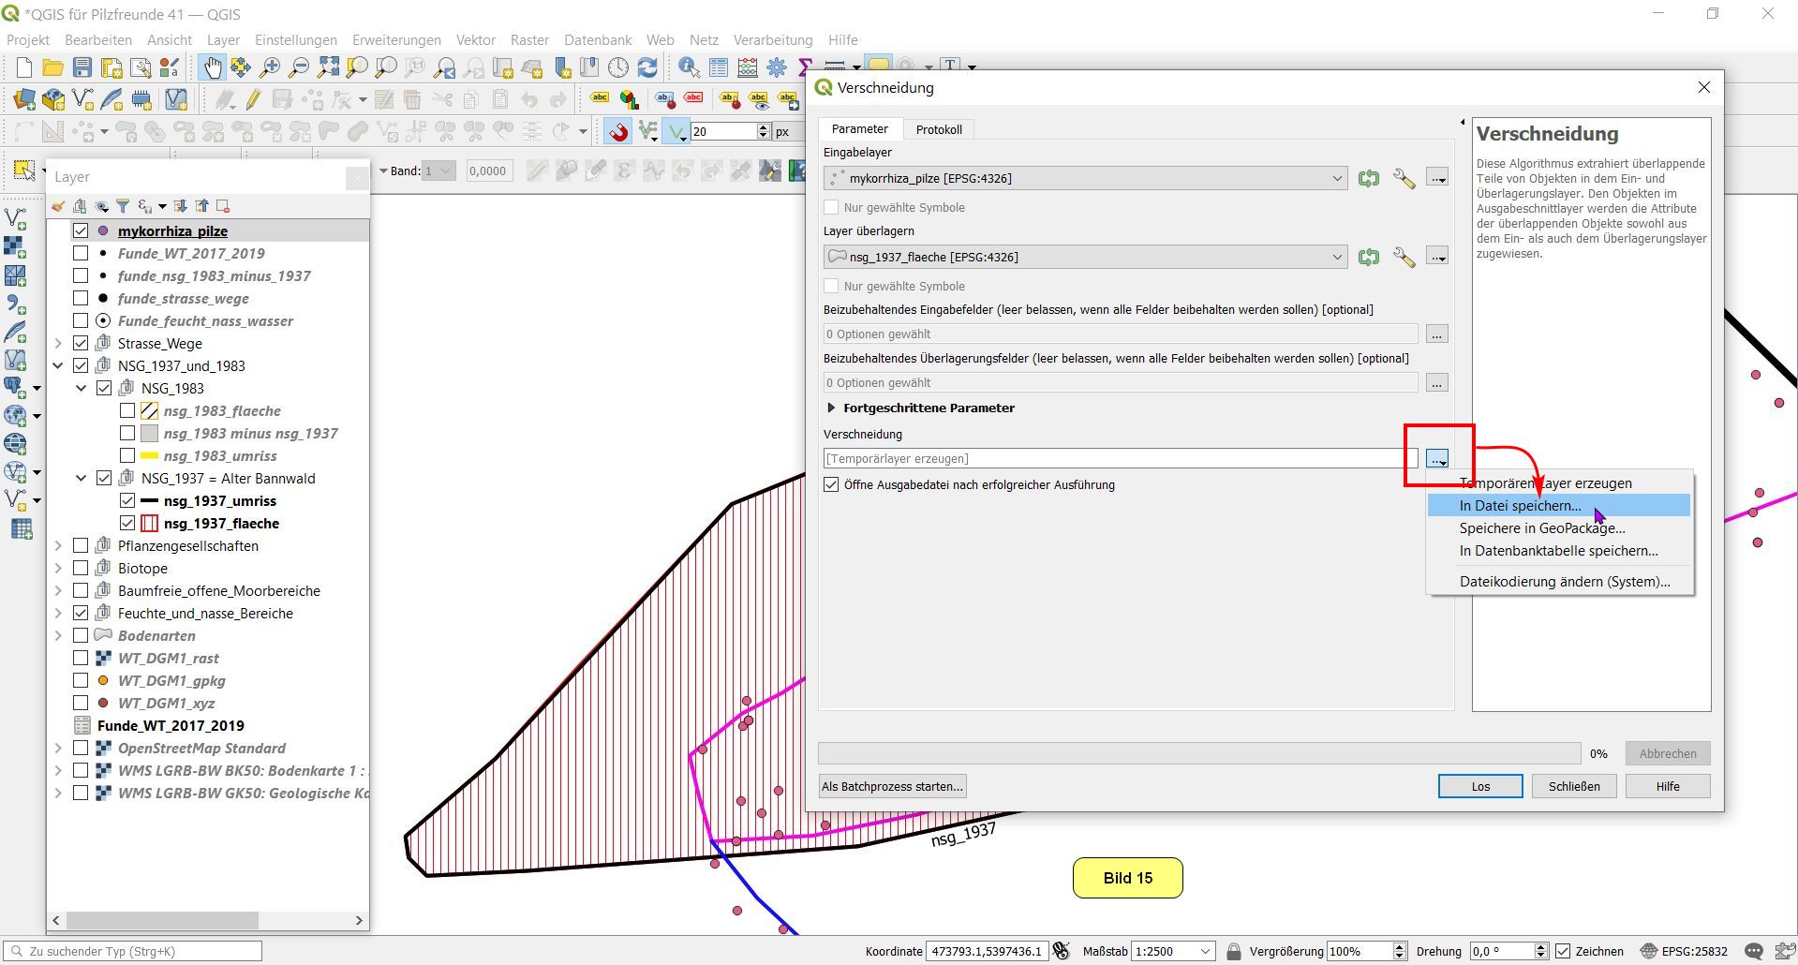The image size is (1798, 965).
Task: Switch to the Protokoll tab
Action: (939, 129)
